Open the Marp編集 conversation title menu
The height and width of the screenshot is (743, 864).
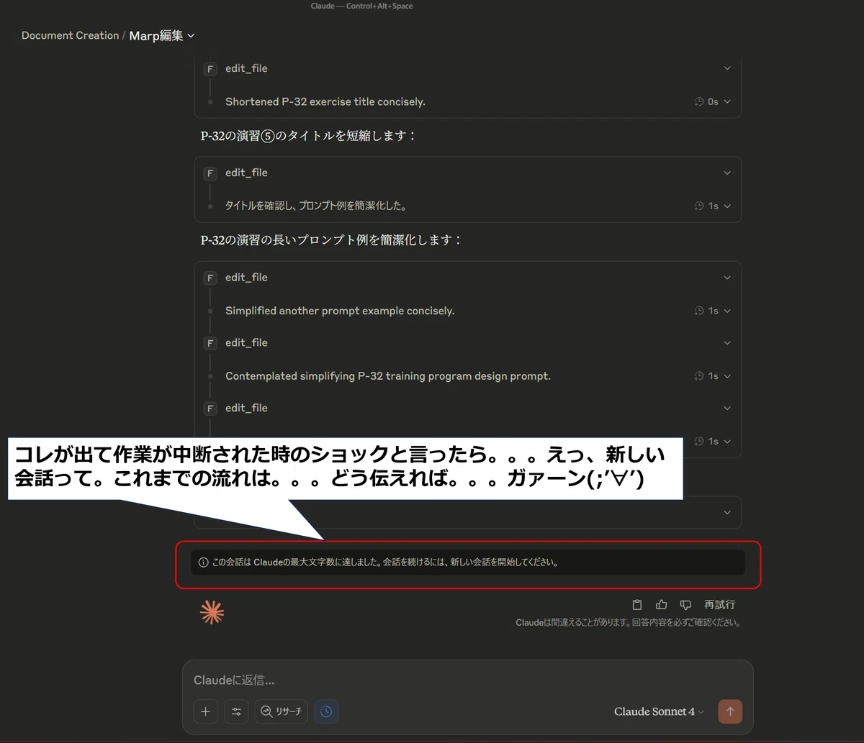click(162, 35)
